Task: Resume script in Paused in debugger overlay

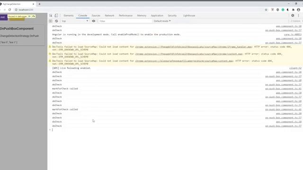Action: tap(29, 17)
